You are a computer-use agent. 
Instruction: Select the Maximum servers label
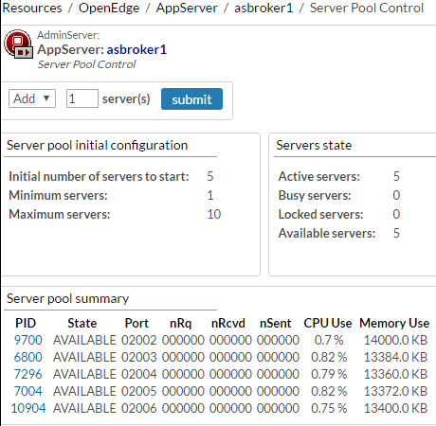(60, 214)
